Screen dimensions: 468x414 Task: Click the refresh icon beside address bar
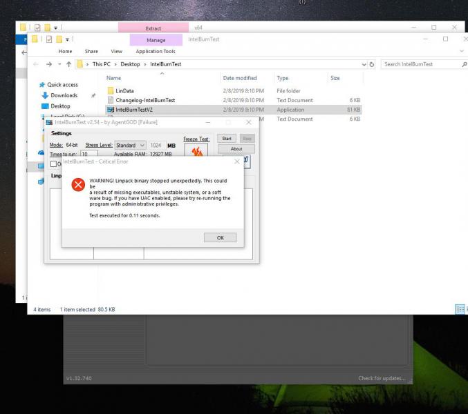tap(373, 64)
